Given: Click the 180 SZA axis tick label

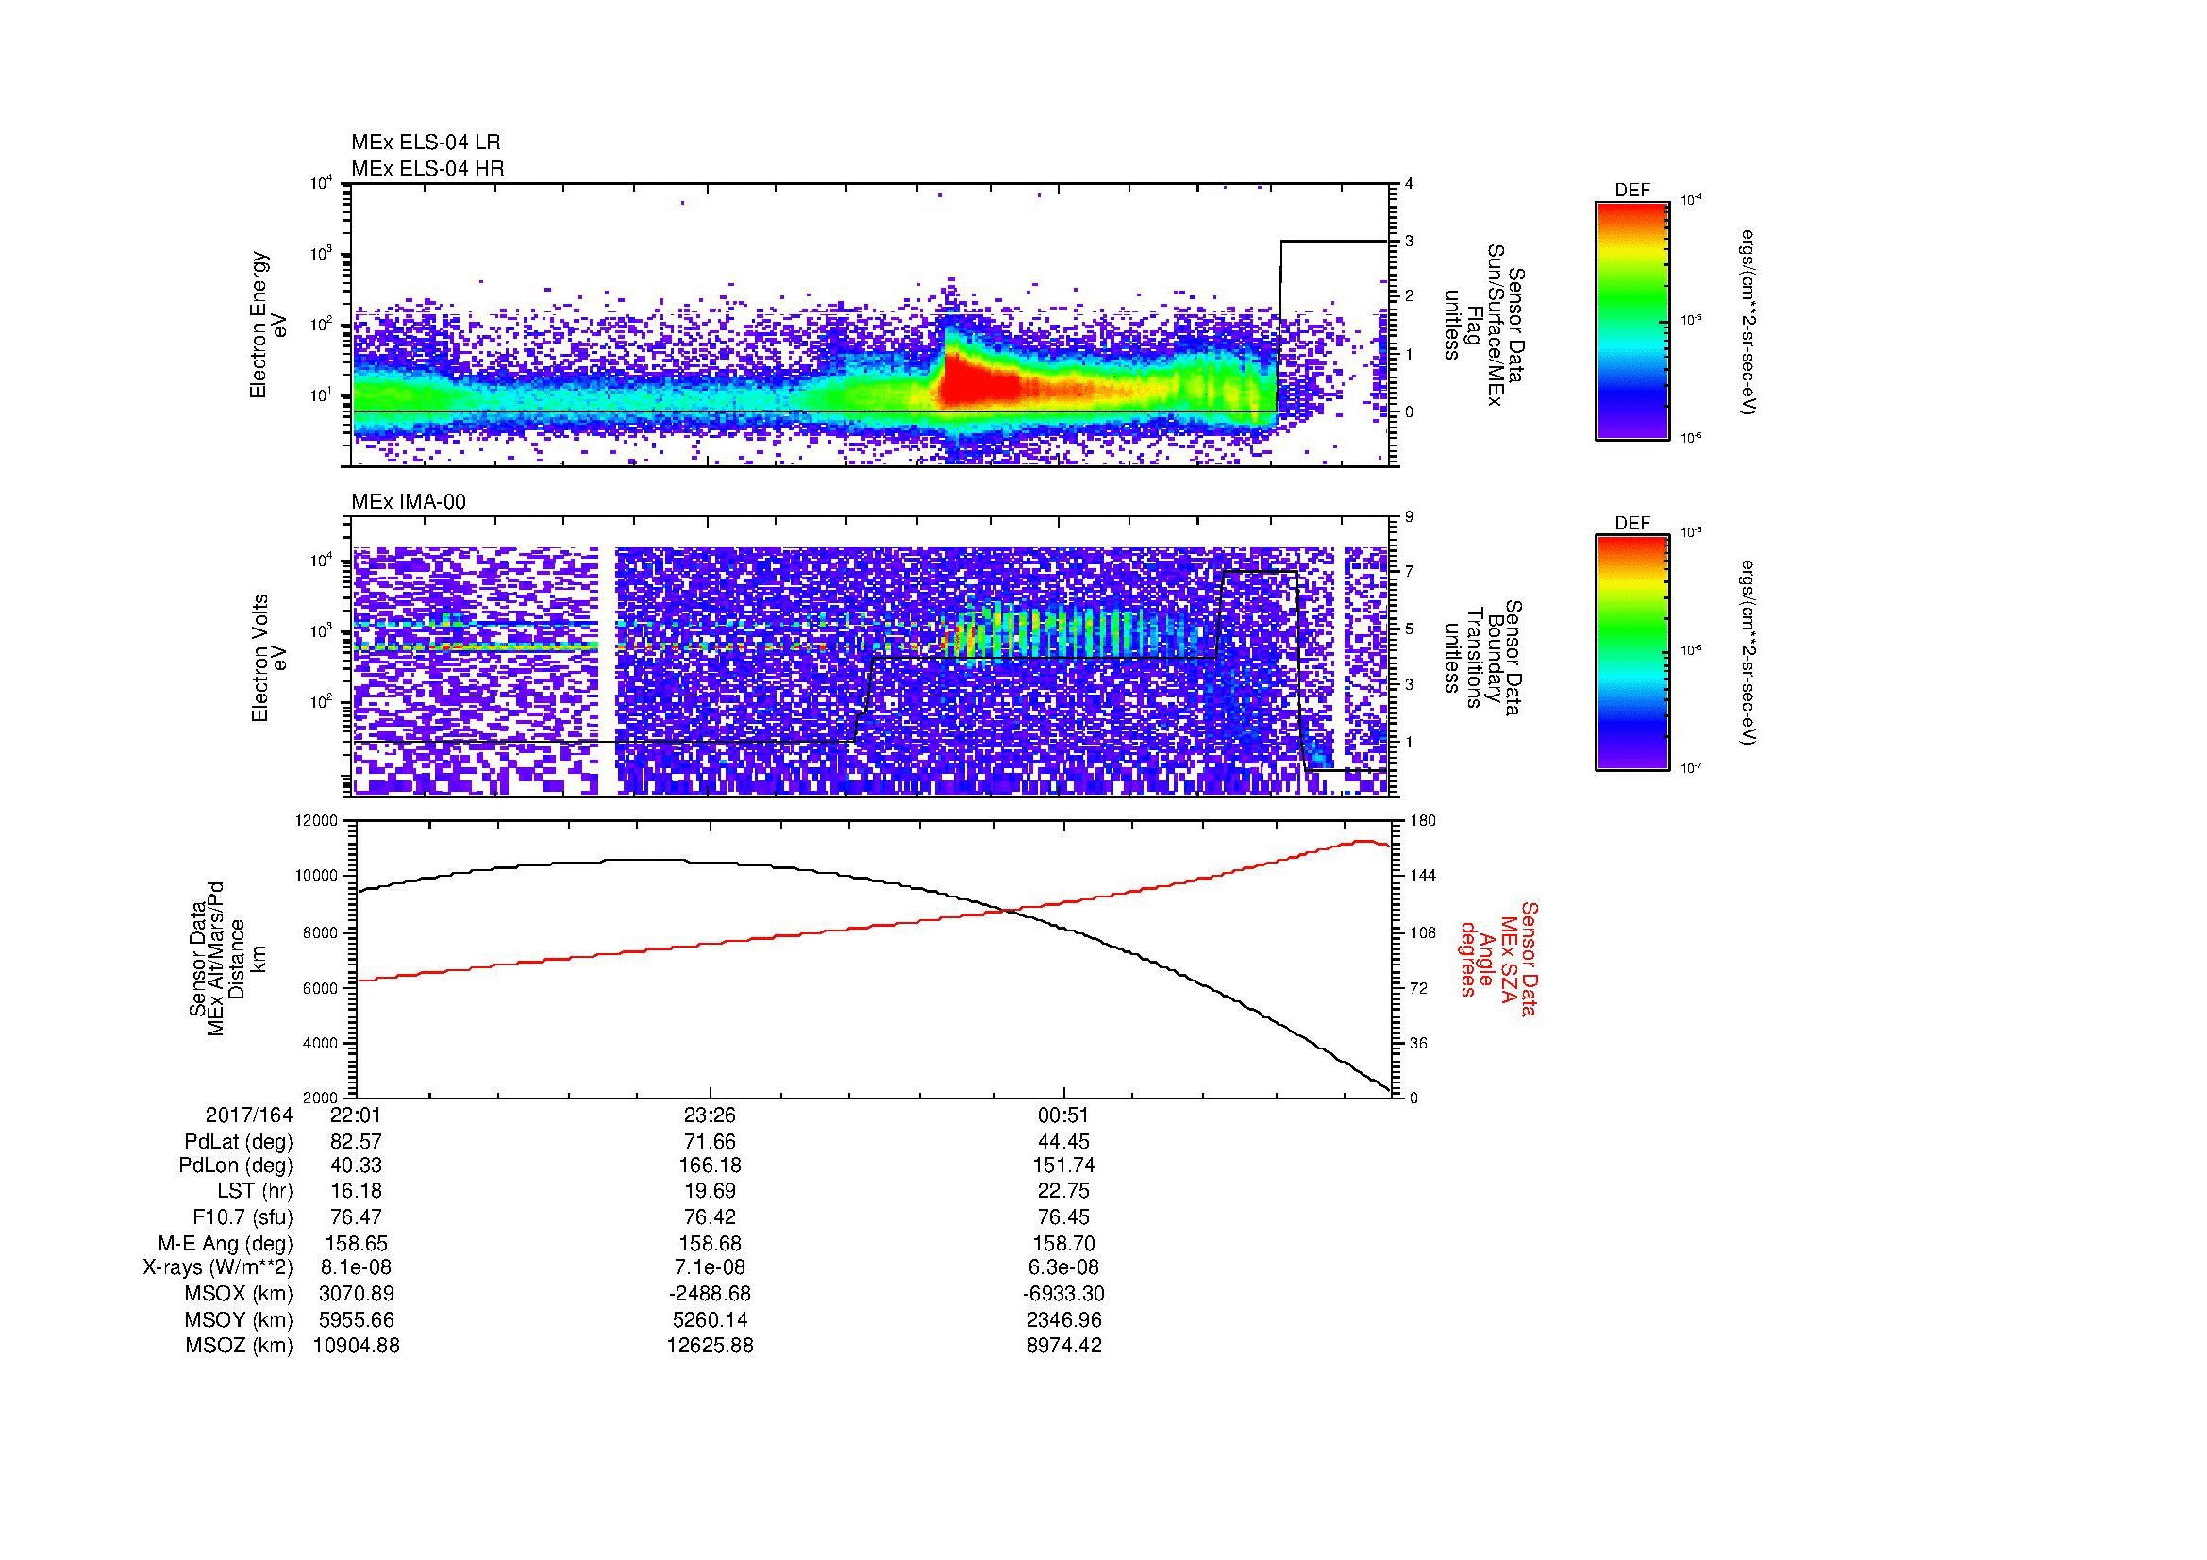Looking at the screenshot, I should [1424, 820].
